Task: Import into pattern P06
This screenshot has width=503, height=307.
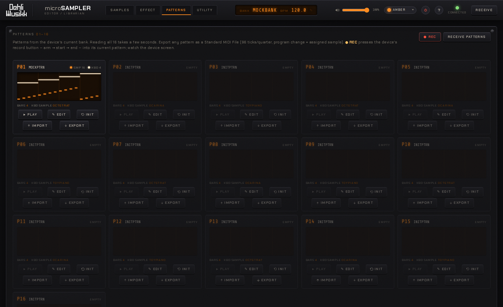Action: [x=37, y=203]
